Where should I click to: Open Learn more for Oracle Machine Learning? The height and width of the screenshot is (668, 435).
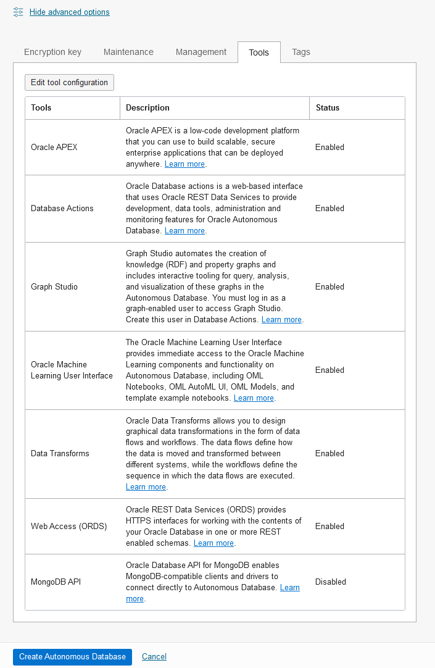[x=254, y=398]
